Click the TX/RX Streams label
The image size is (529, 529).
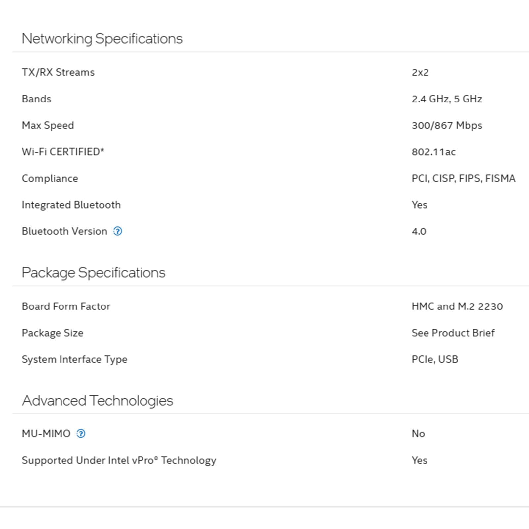58,72
